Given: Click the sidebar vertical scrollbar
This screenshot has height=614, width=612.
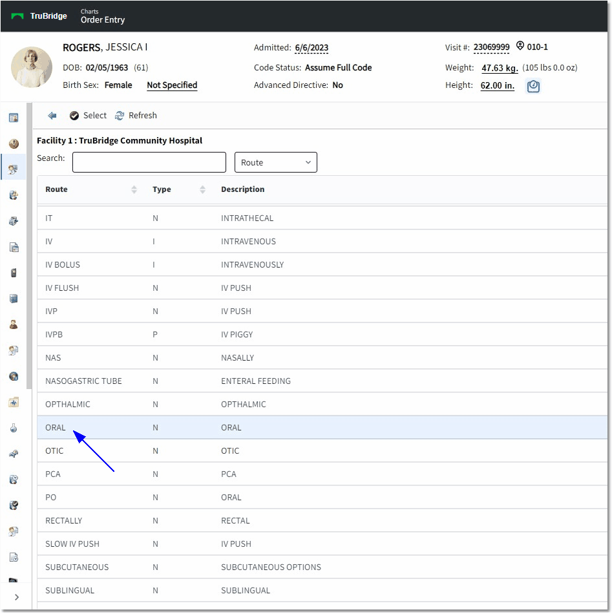Looking at the screenshot, I should click(29, 246).
